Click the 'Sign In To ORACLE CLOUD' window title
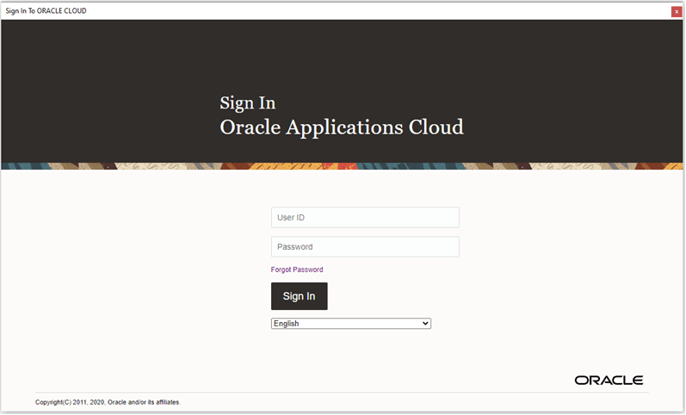Image resolution: width=686 pixels, height=415 pixels. (x=46, y=11)
